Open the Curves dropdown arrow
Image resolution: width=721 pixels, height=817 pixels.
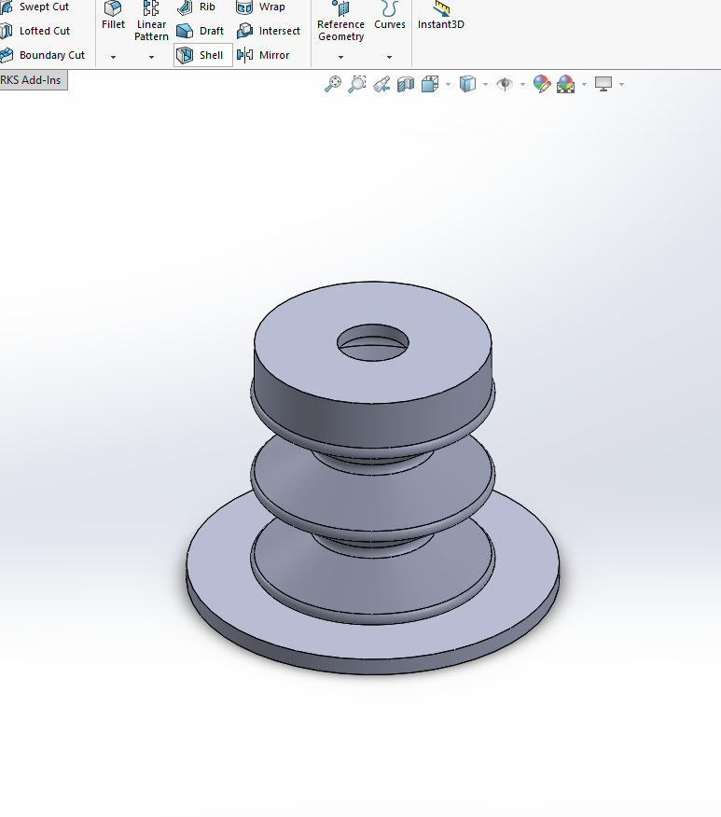click(x=389, y=57)
